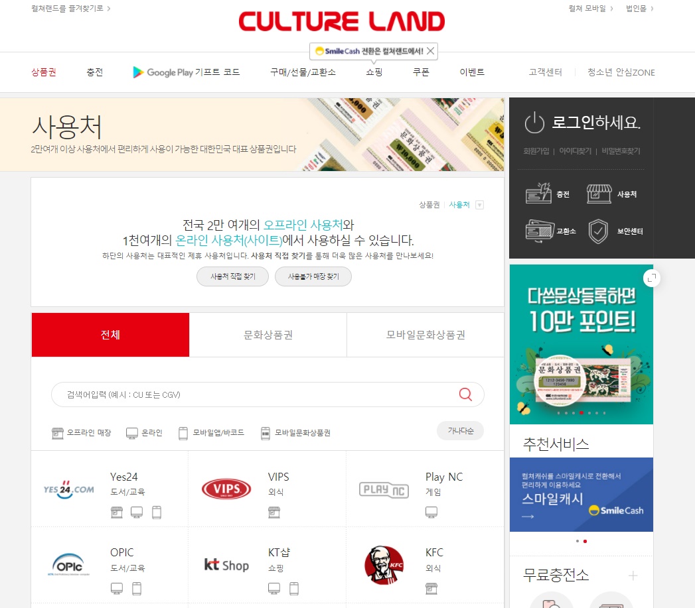Select red dot under 추천서비스 banner
The width and height of the screenshot is (695, 608).
click(x=585, y=541)
